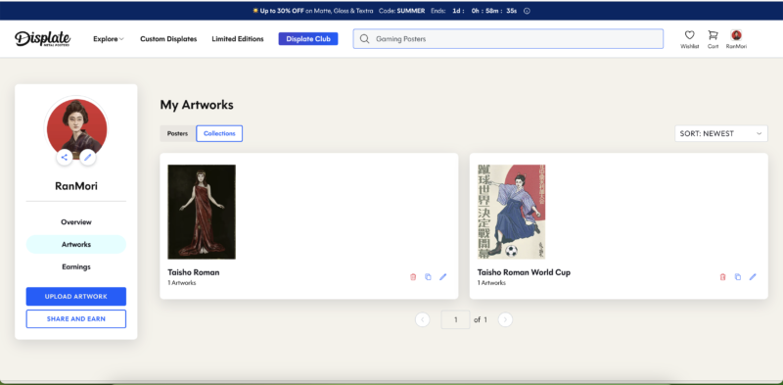Delete the Taisho Roman collection
The width and height of the screenshot is (783, 385).
(x=413, y=277)
